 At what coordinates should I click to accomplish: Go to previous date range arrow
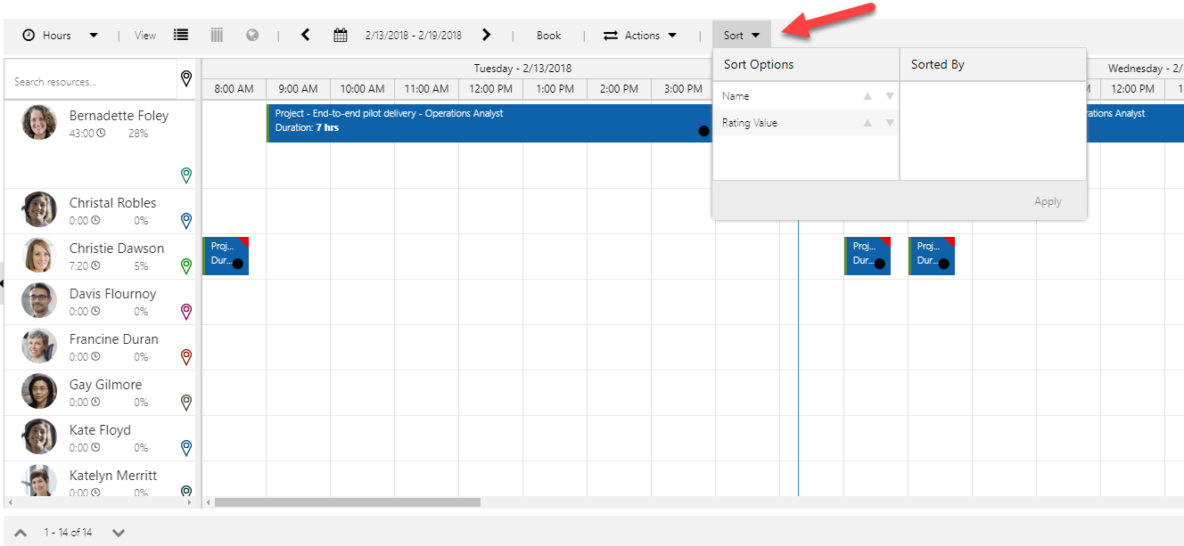pyautogui.click(x=306, y=36)
